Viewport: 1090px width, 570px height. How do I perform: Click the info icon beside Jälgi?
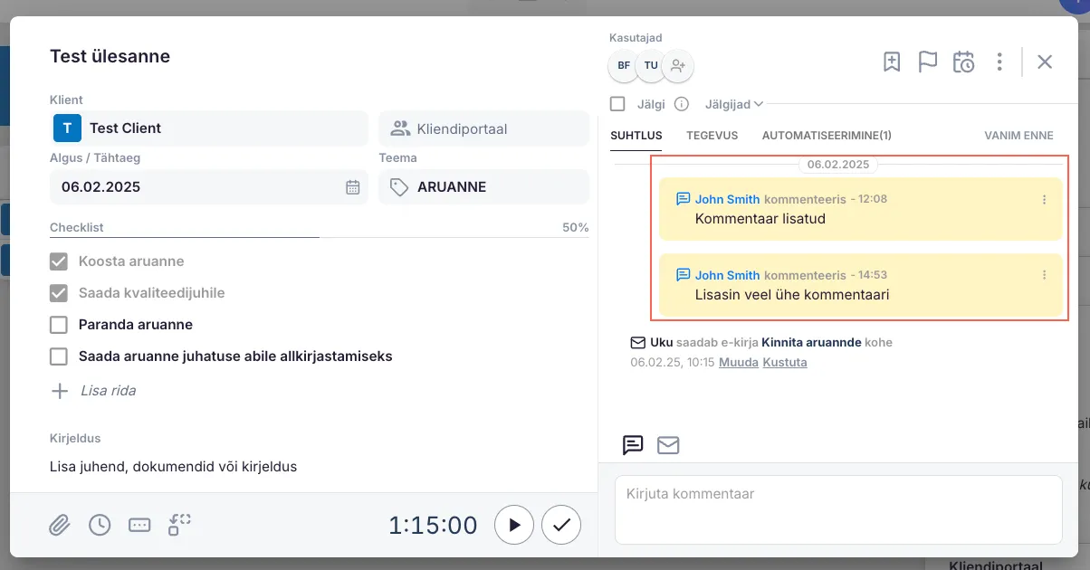point(682,104)
